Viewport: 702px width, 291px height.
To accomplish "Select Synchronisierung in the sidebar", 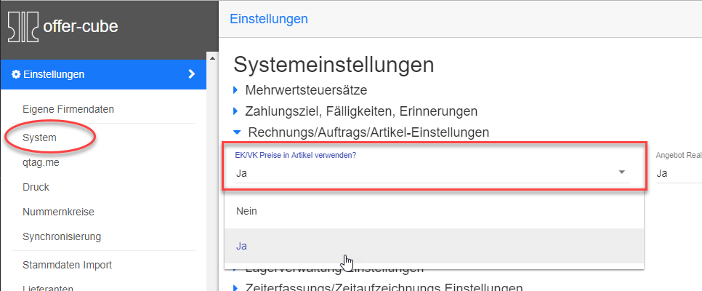I will click(x=61, y=236).
